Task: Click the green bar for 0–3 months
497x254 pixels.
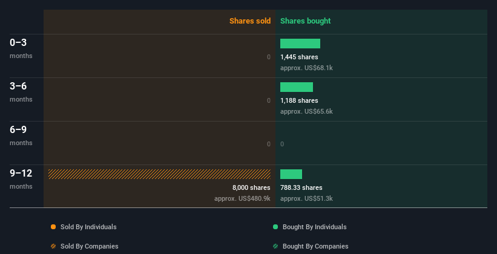Action: 300,44
